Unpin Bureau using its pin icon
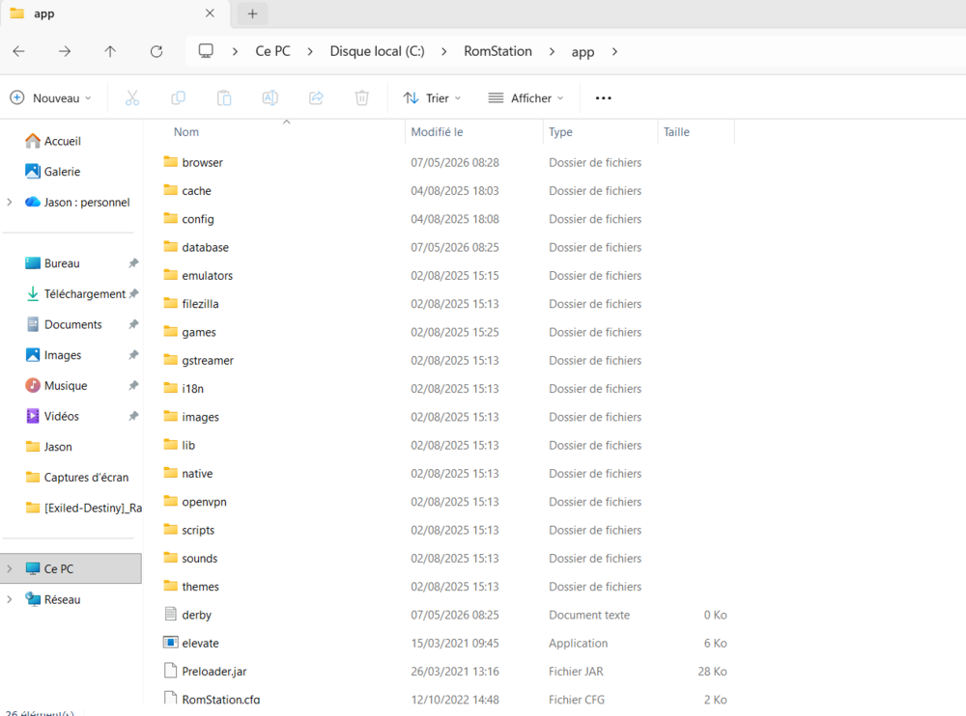This screenshot has height=716, width=966. (133, 262)
